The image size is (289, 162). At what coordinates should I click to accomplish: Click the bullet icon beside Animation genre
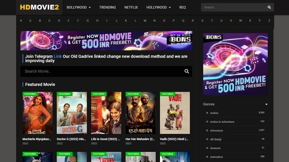207,157
